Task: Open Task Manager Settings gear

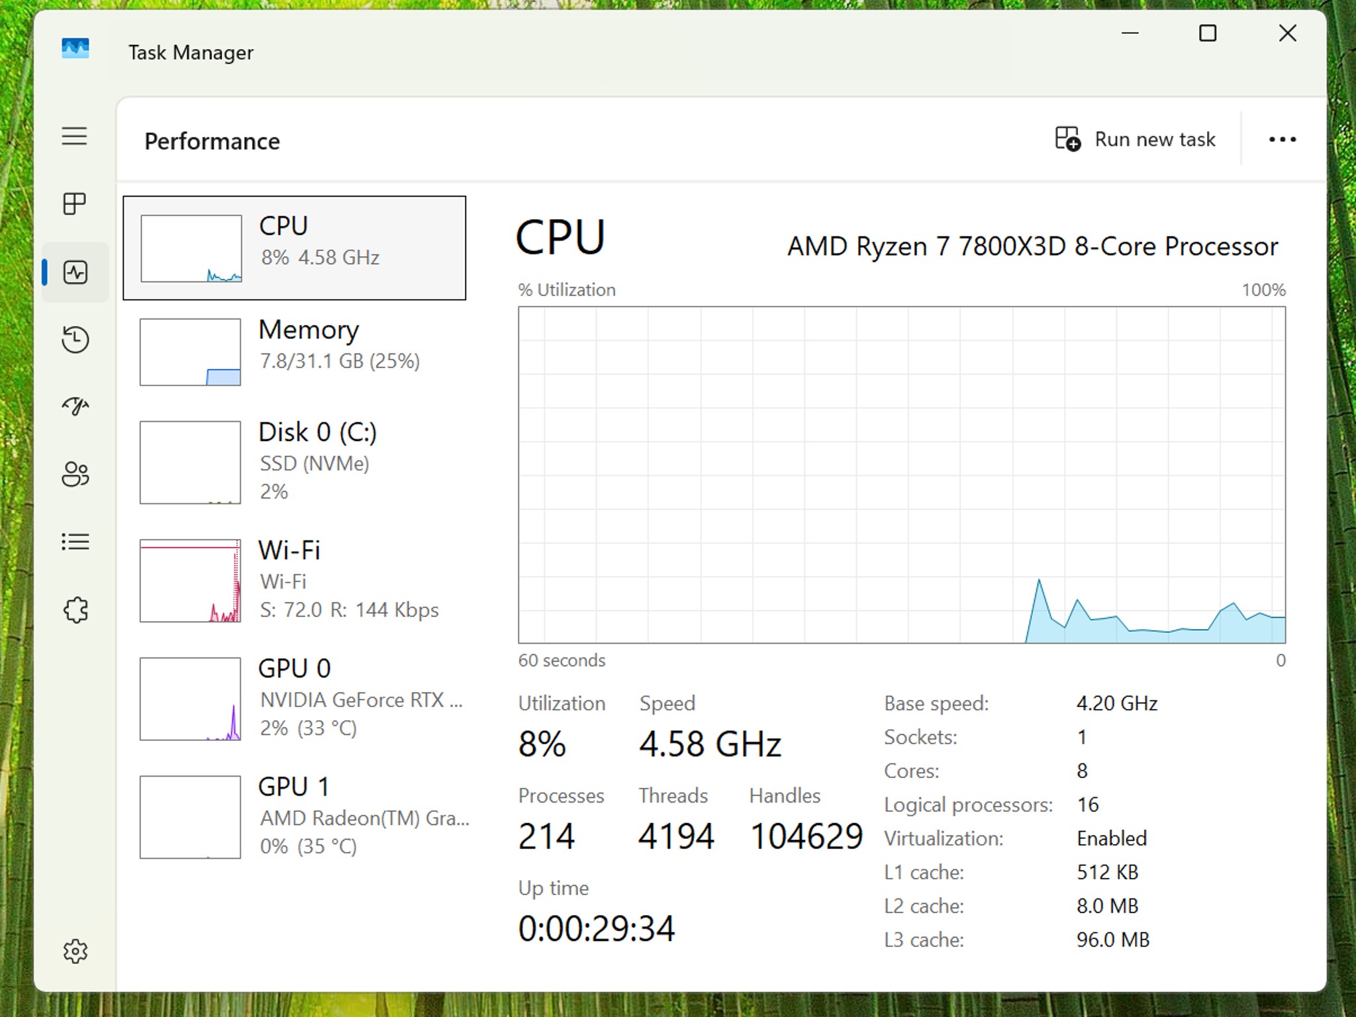Action: 75,951
